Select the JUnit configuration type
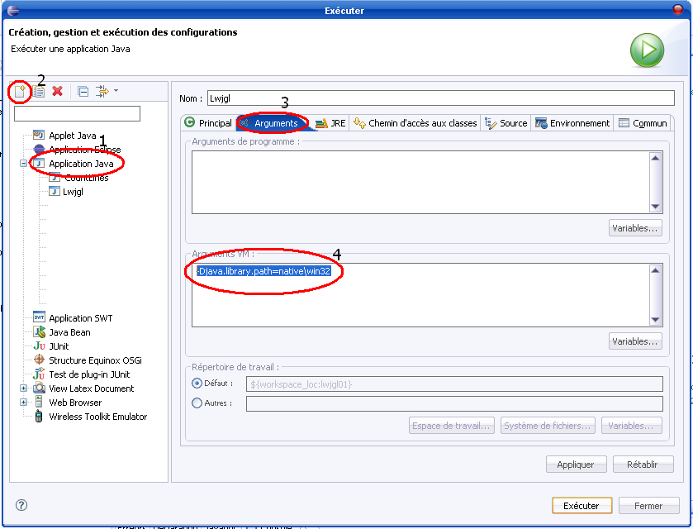693x529 pixels. [x=59, y=346]
